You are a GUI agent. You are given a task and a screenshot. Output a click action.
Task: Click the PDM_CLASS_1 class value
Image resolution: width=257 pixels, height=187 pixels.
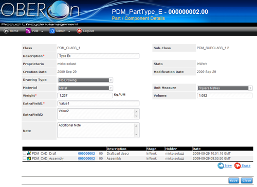(69, 48)
